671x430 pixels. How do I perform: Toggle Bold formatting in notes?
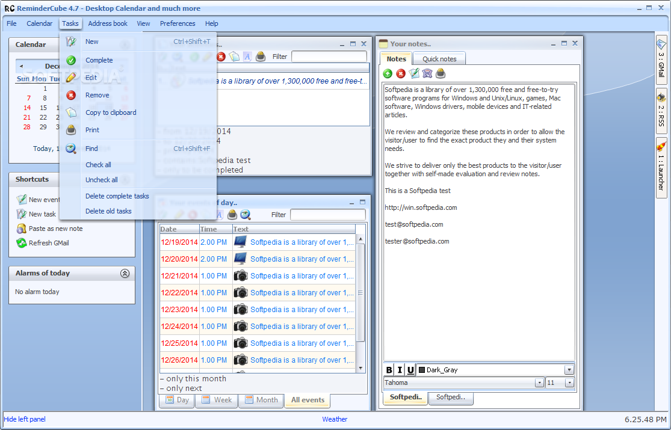click(x=389, y=370)
